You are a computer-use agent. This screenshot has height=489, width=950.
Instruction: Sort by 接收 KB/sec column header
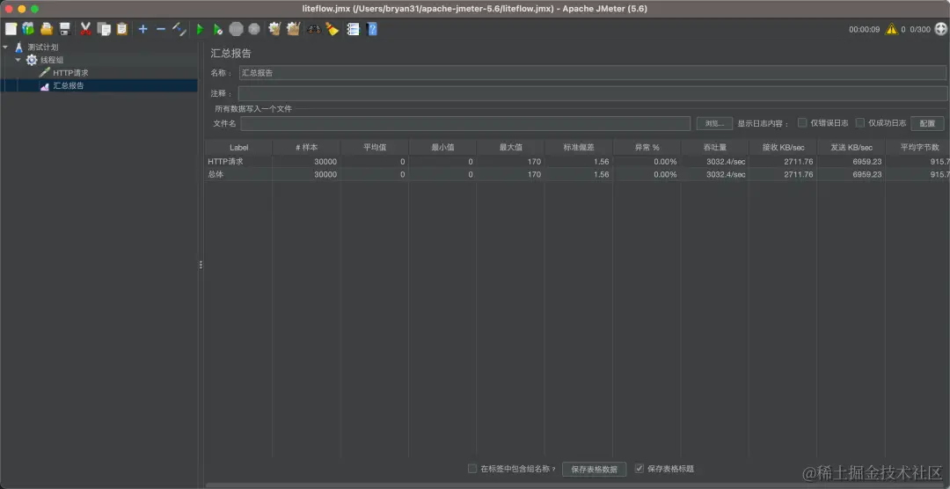(783, 147)
